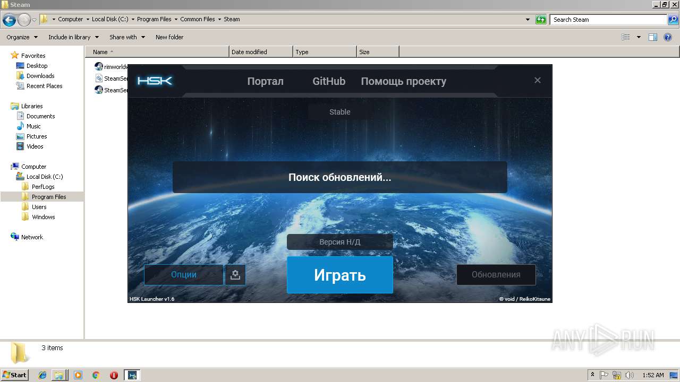The image size is (680, 382).
Task: Sort by Name column header
Action: (157, 52)
